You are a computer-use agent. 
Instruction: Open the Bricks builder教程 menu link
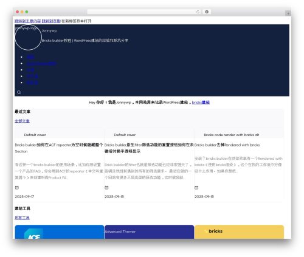pyautogui.click(x=41, y=63)
